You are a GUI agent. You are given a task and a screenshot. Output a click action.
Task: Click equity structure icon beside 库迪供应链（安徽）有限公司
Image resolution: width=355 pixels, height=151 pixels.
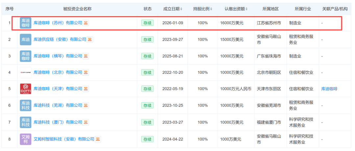click(x=90, y=40)
